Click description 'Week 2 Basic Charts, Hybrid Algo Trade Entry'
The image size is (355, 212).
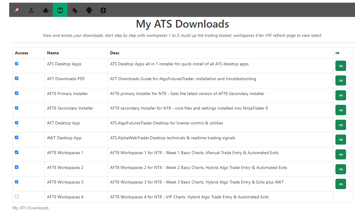pyautogui.click(x=199, y=167)
